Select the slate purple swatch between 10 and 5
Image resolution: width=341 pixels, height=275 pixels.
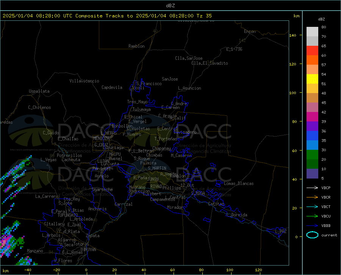pyautogui.click(x=312, y=174)
